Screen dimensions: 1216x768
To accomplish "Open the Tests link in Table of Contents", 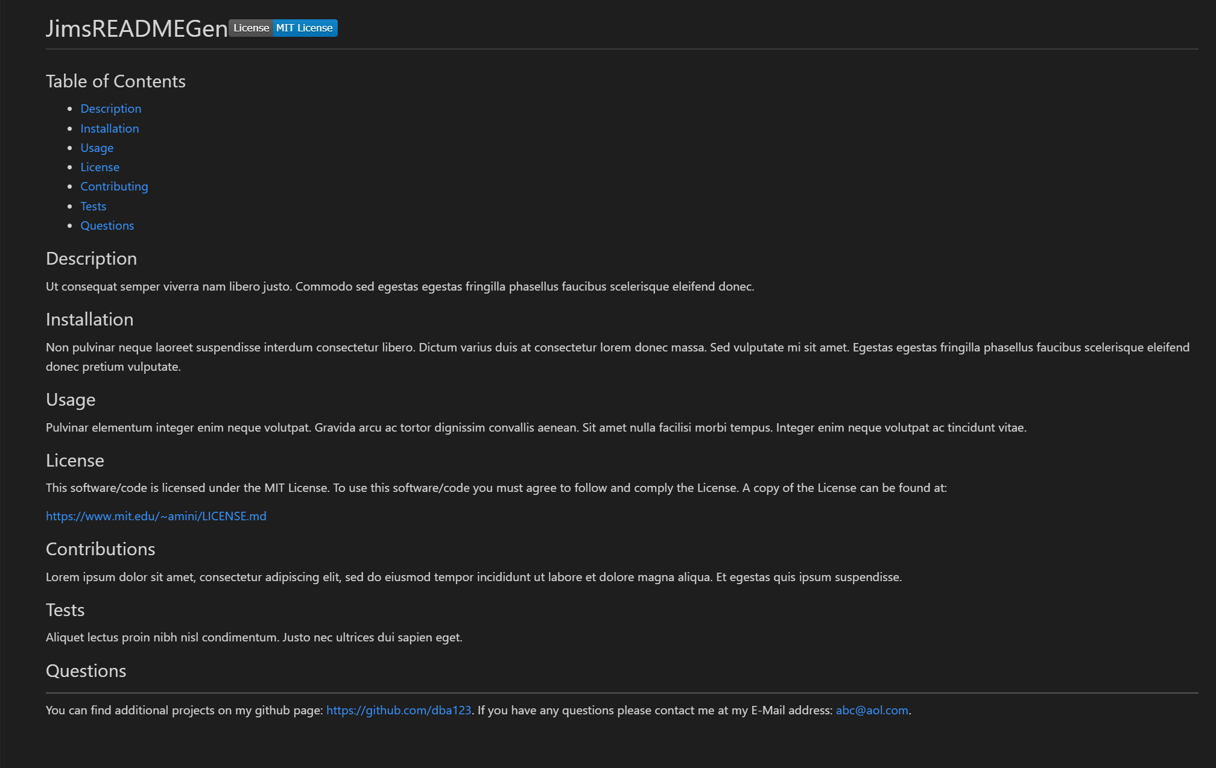I will pyautogui.click(x=93, y=206).
